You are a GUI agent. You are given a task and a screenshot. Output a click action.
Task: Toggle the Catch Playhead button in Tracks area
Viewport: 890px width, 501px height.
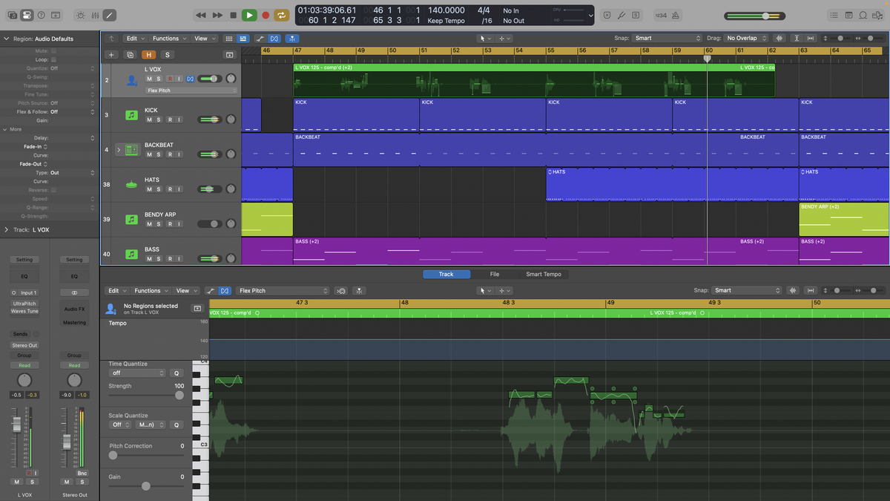tap(292, 39)
